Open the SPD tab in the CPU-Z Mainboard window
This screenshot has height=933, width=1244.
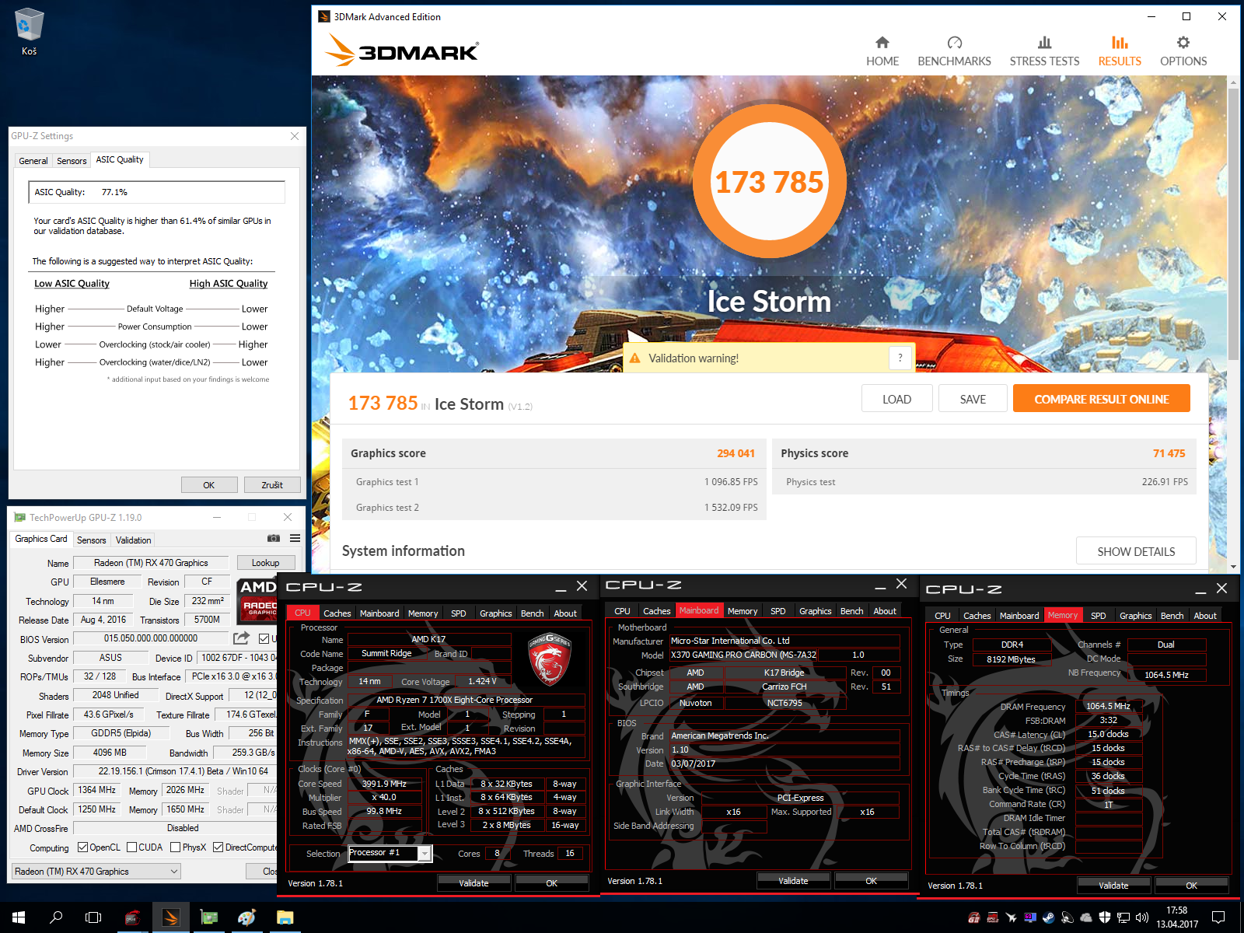coord(778,611)
